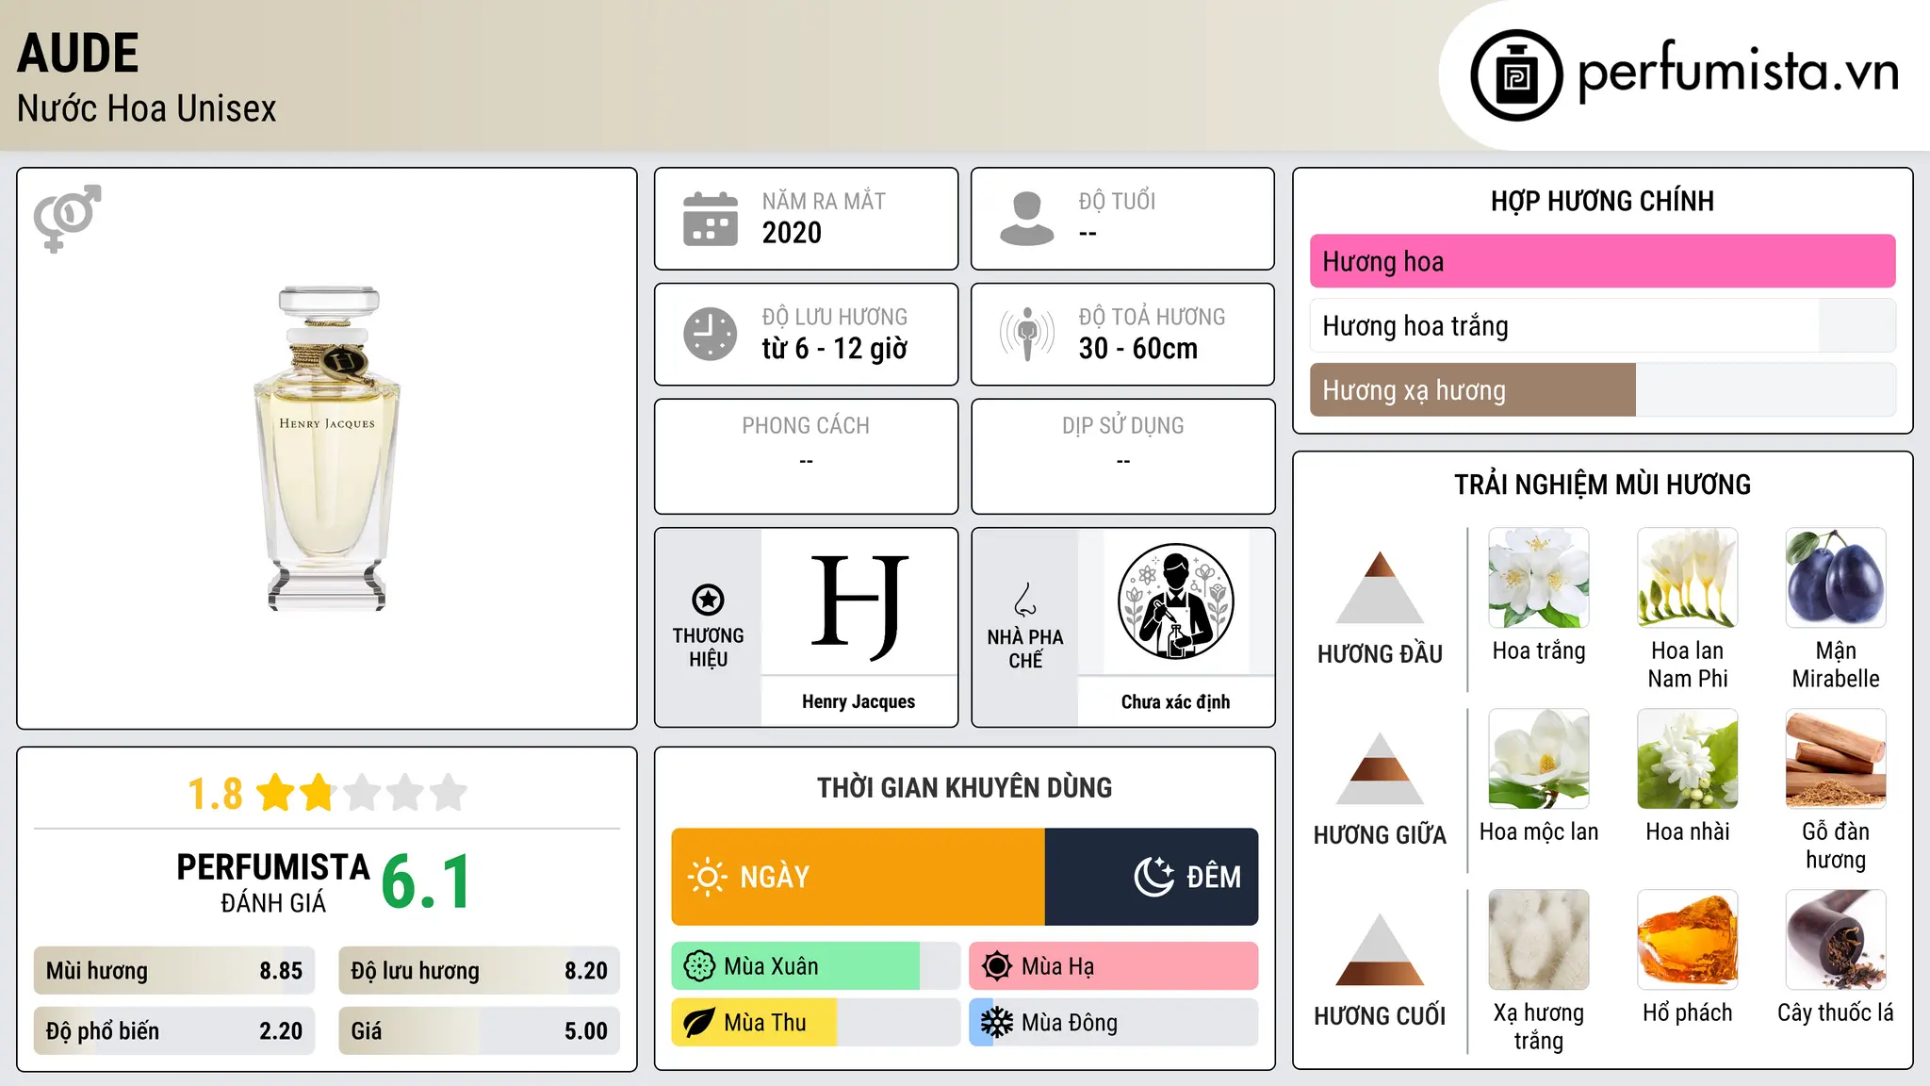Viewport: 1930px width, 1086px height.
Task: Click the first gold star in the rating
Action: coord(276,793)
